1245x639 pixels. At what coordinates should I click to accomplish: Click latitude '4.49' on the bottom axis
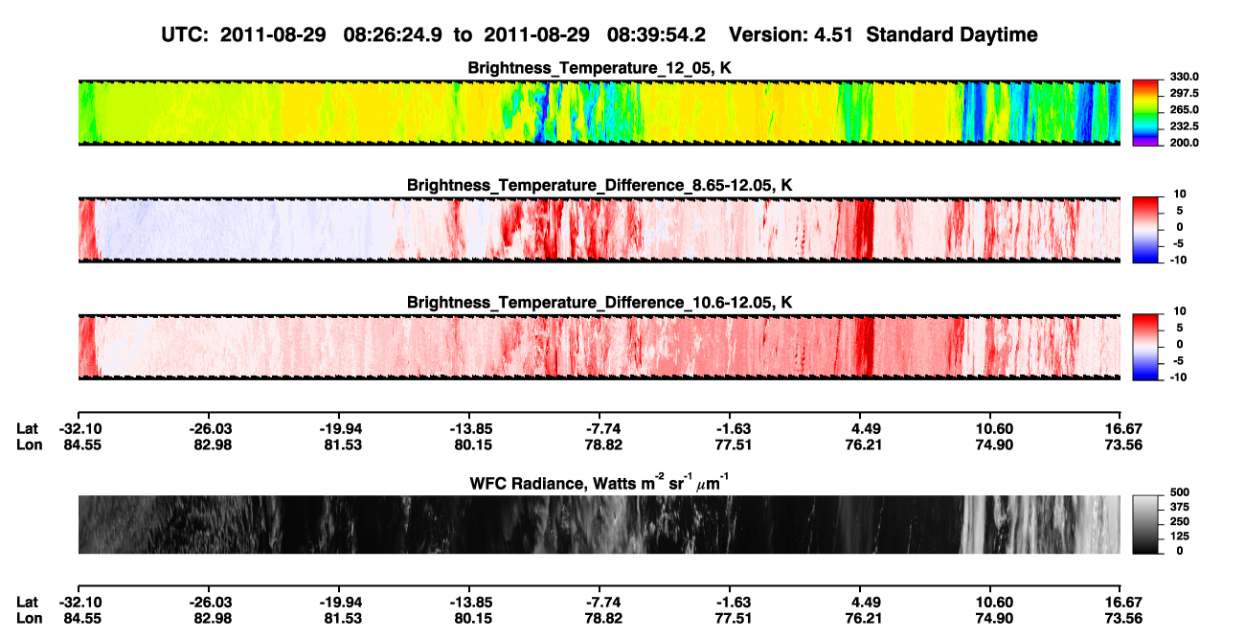865,602
